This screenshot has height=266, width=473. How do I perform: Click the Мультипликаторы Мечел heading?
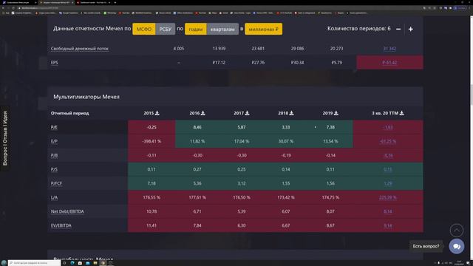click(x=86, y=97)
